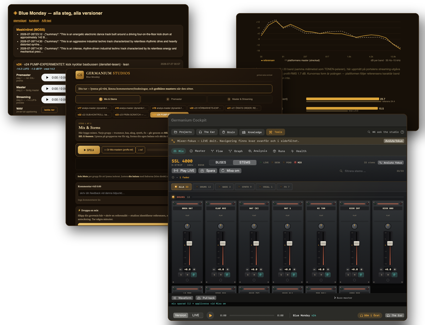Toggle the ear button on BREA HAT strip

click(x=194, y=275)
